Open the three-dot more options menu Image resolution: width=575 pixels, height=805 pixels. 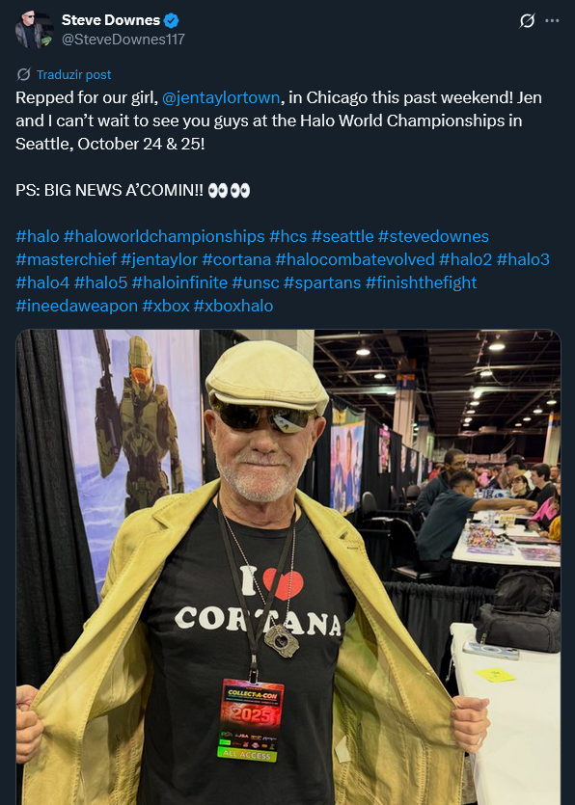[x=553, y=21]
